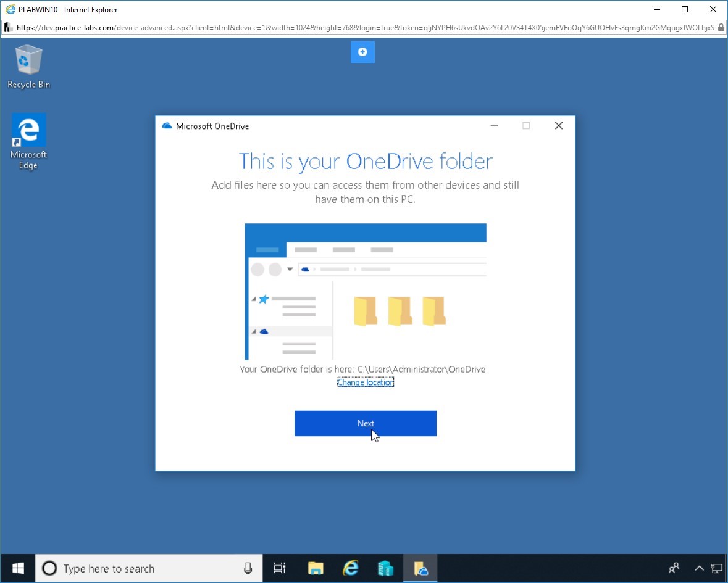The image size is (728, 583).
Task: Click the network icon in system tray
Action: click(716, 568)
